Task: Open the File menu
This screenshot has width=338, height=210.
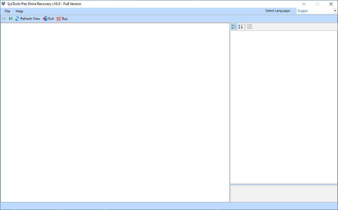Action: coord(7,11)
